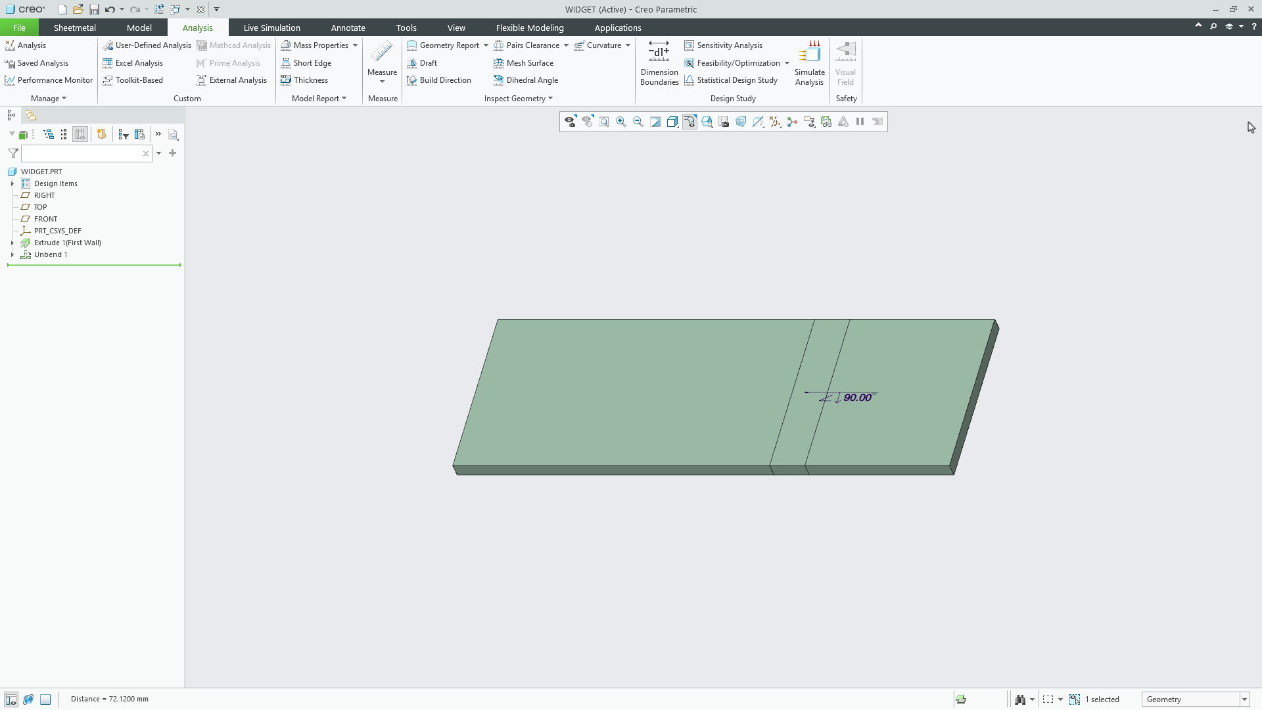Open the Short Edge report
Viewport: 1262px width, 710px height.
[x=306, y=63]
